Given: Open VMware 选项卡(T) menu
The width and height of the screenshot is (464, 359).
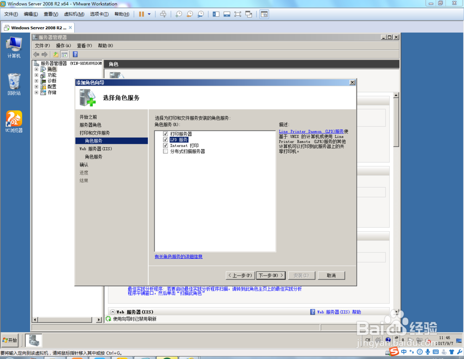Looking at the screenshot, I should tap(99, 14).
